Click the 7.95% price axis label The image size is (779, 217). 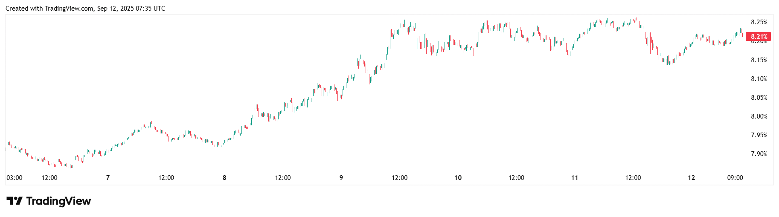click(x=759, y=135)
